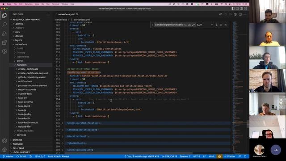Open the Explorer view in activity bar
This screenshot has width=286, height=161.
(x=4, y=16)
